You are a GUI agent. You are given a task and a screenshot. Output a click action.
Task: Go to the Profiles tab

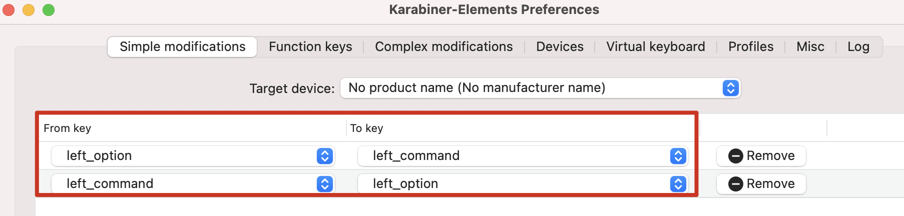(x=751, y=47)
